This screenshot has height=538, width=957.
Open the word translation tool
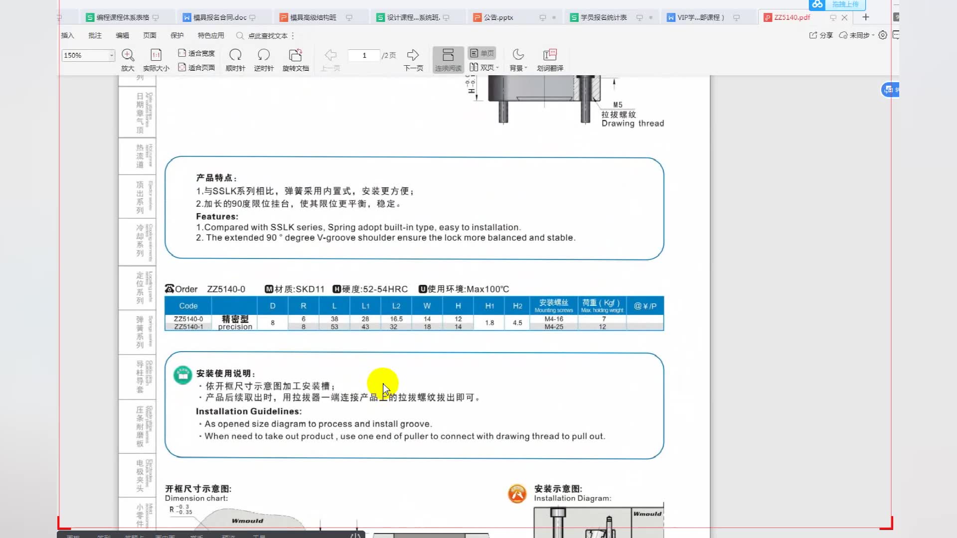tap(550, 55)
